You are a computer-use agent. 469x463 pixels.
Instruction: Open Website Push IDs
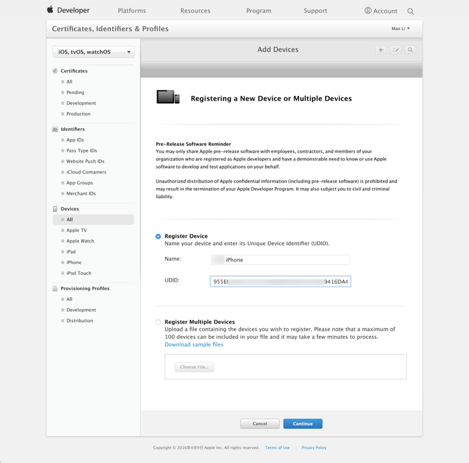pos(85,162)
